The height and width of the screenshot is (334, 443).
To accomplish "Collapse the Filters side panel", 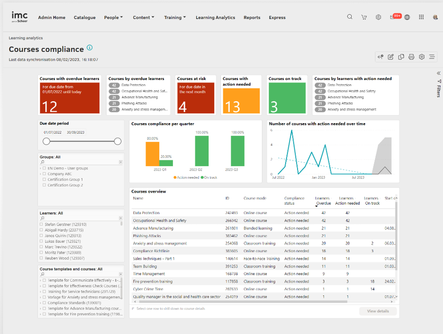I will pyautogui.click(x=438, y=74).
